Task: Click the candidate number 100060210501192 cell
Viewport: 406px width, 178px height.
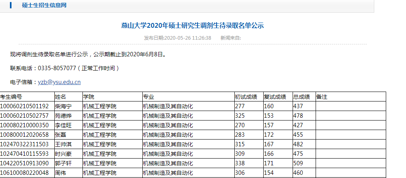Action: coord(24,106)
